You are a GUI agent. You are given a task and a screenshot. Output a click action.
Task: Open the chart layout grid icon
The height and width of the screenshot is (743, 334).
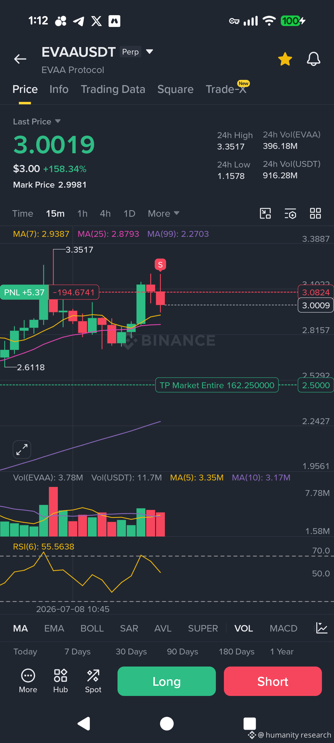(315, 213)
